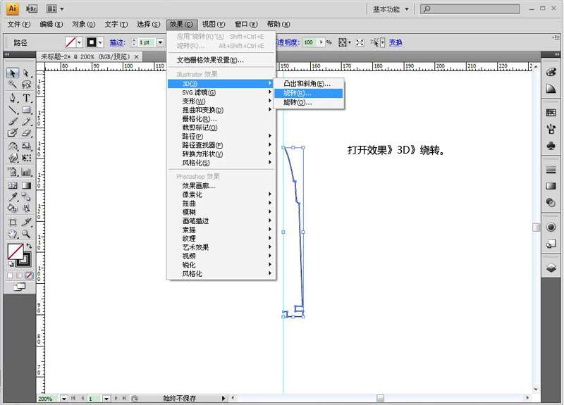Viewport: 564px width, 405px height.
Task: Toggle the screen mode button in toolbox
Action: [x=20, y=287]
